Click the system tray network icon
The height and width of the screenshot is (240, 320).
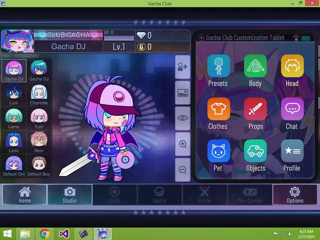(x=283, y=234)
